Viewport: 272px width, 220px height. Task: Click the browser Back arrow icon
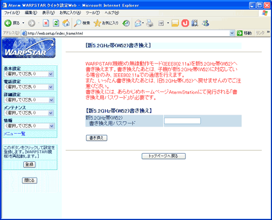(x=8, y=23)
